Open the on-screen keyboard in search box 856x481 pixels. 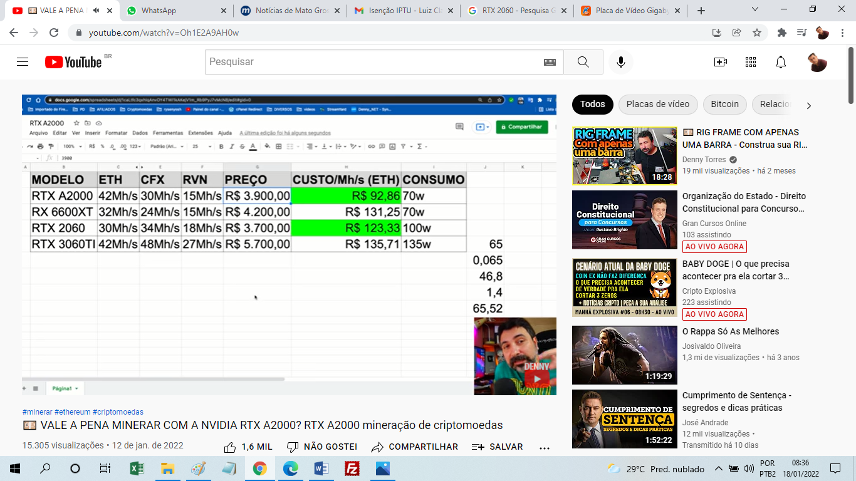coord(550,62)
